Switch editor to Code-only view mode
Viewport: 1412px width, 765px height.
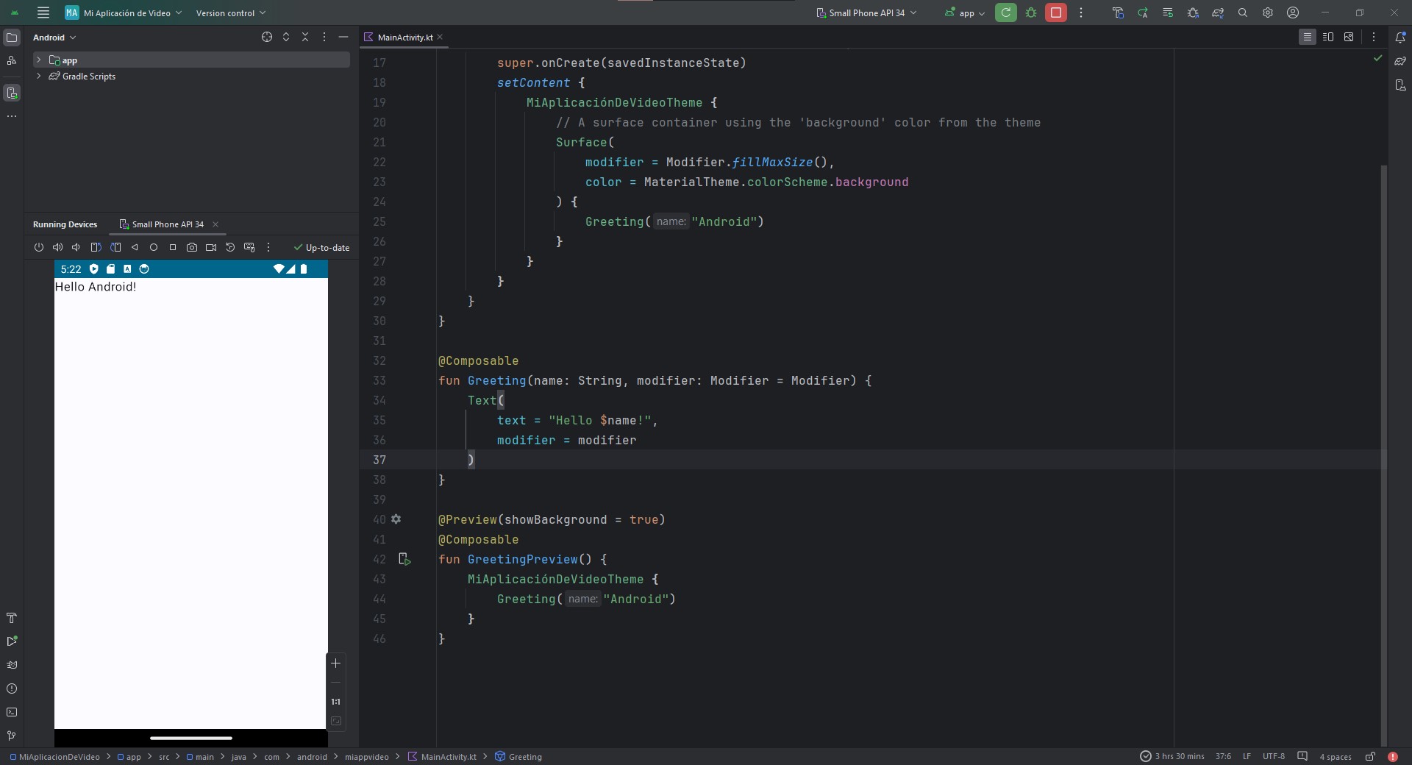[1307, 37]
